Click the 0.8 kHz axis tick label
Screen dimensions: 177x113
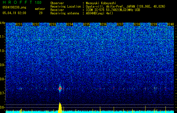point(3,79)
